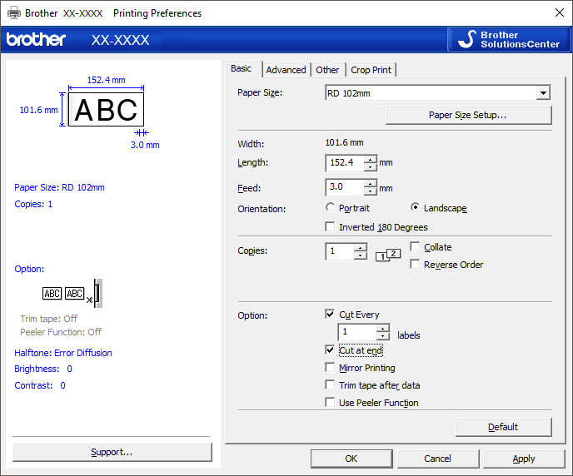Click the "Copies: 1" summary text
The width and height of the screenshot is (573, 476).
tap(33, 204)
